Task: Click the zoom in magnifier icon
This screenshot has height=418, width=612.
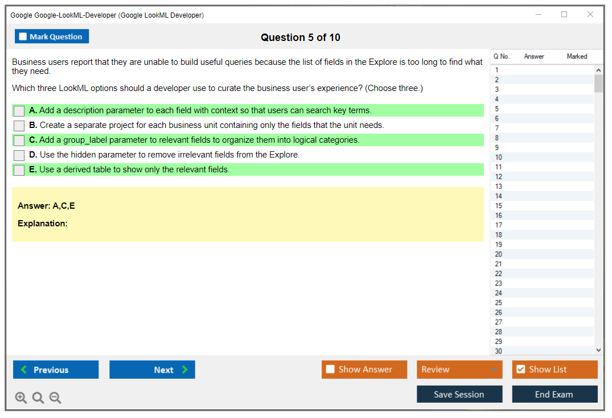Action: click(x=21, y=398)
